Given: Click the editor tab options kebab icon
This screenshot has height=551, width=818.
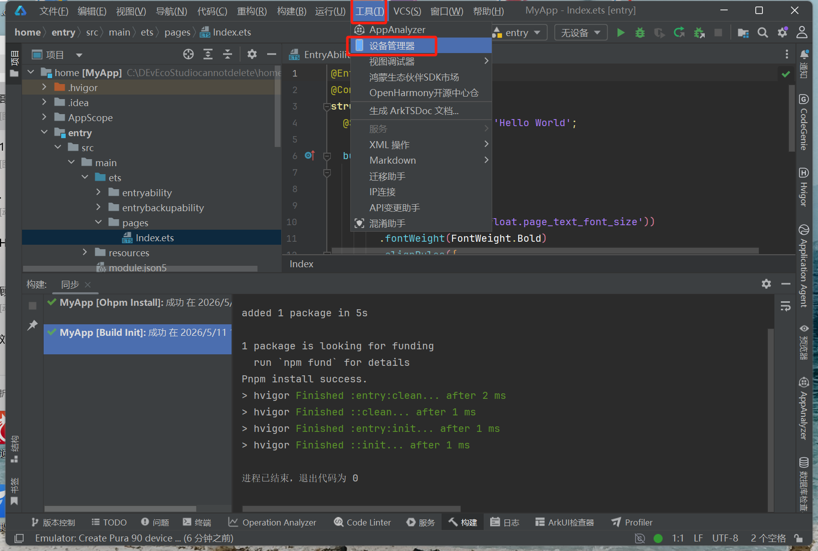Looking at the screenshot, I should tap(787, 54).
